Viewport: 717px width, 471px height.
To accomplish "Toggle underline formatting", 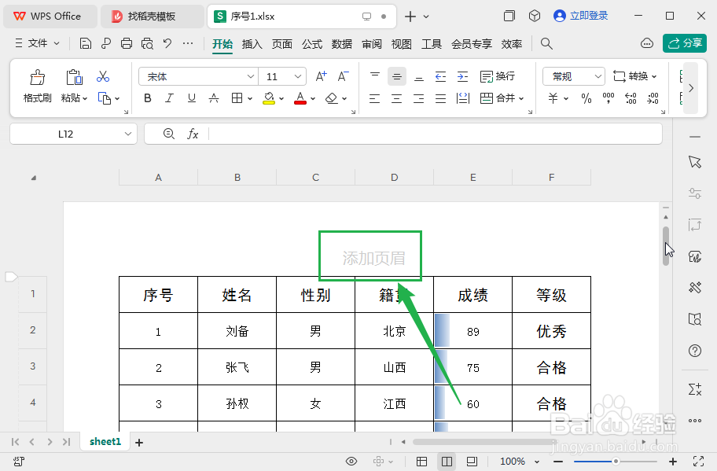I will 191,98.
